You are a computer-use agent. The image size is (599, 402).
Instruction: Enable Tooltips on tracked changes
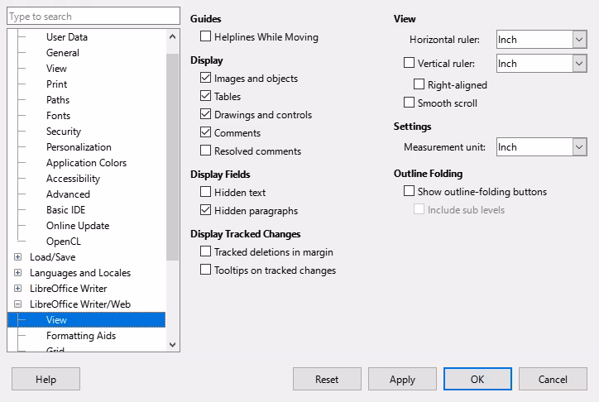[x=205, y=270]
